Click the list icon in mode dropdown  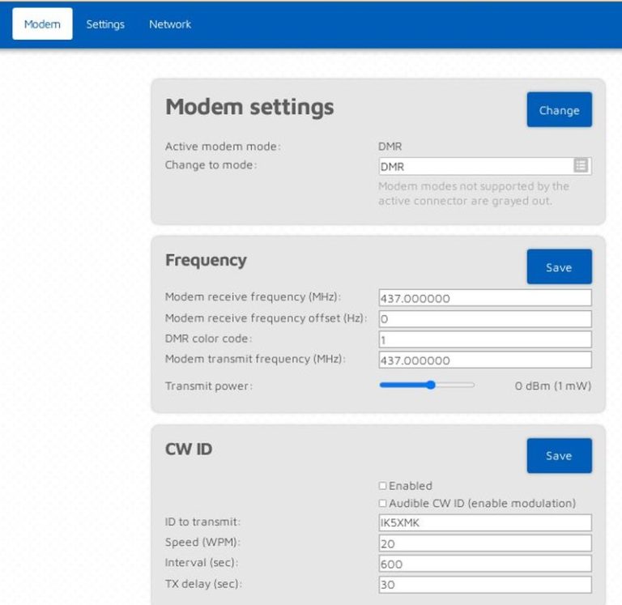(x=581, y=165)
